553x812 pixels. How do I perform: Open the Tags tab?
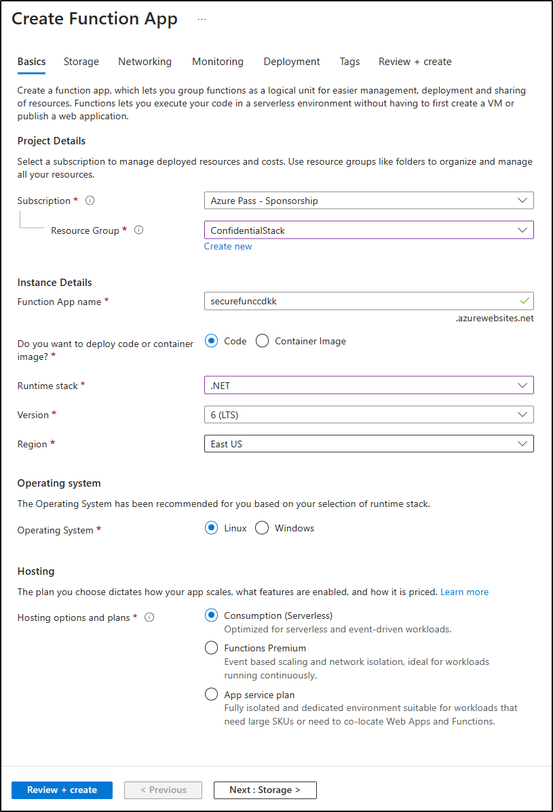pos(349,61)
